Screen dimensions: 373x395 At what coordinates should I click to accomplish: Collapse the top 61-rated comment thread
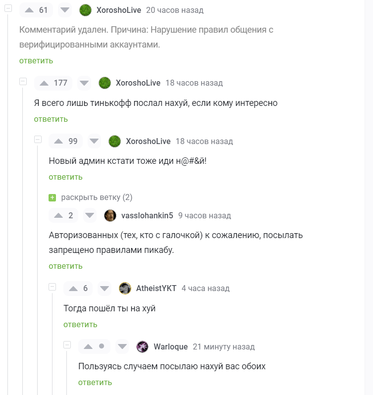coord(8,8)
